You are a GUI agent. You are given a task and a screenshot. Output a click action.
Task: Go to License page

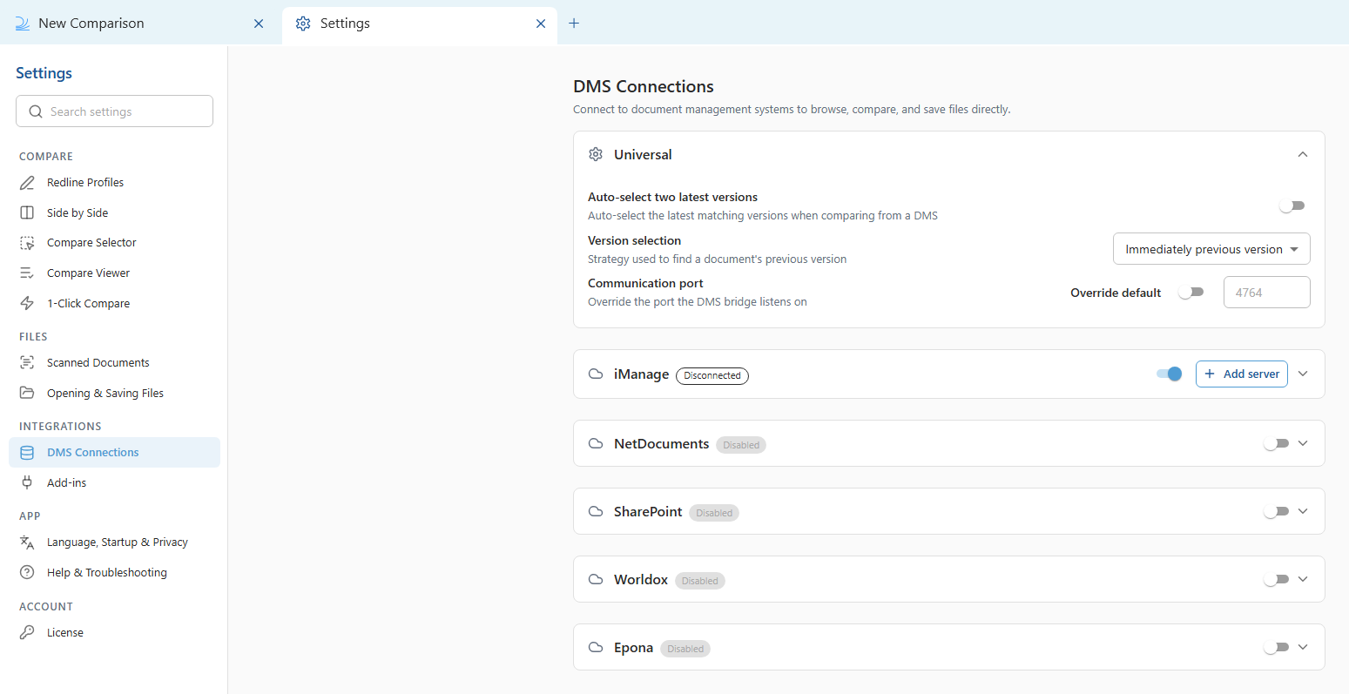click(x=114, y=632)
